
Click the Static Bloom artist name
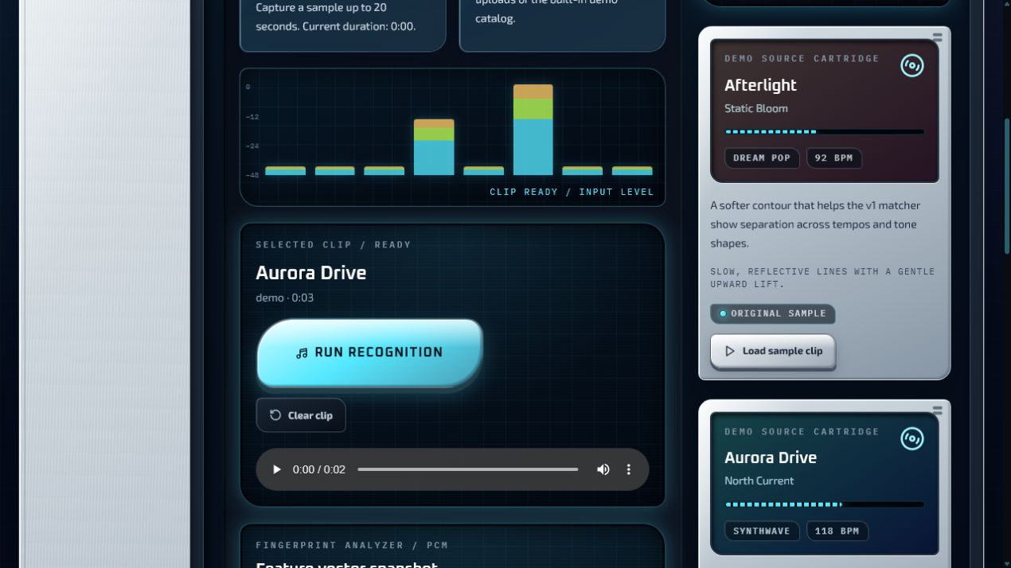[x=756, y=108]
